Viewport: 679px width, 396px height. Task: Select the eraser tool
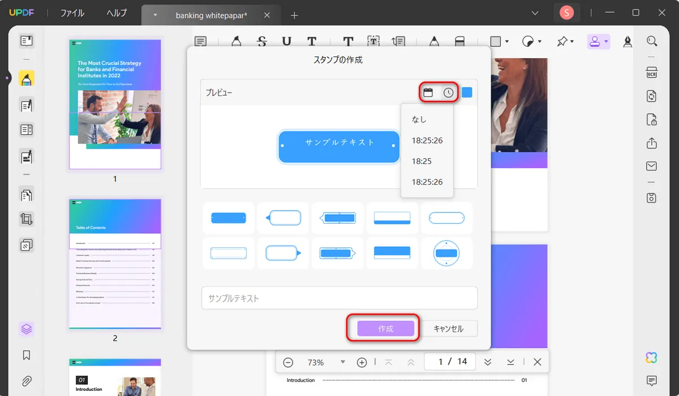[x=459, y=41]
